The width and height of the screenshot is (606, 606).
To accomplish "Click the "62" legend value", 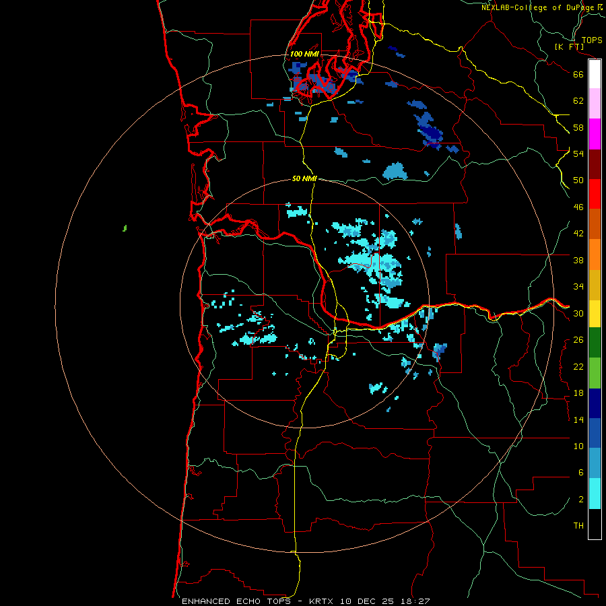I will click(578, 101).
